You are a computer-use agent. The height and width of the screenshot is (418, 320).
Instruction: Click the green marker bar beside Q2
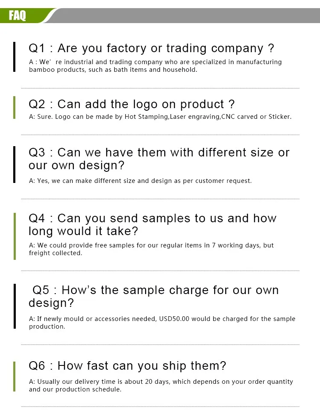(15, 107)
